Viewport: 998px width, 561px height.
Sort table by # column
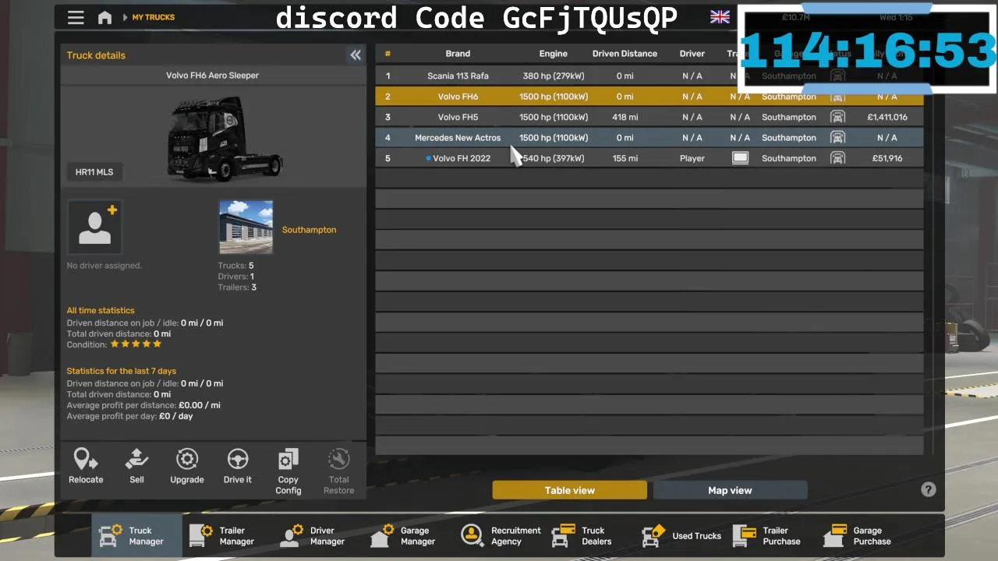click(388, 54)
